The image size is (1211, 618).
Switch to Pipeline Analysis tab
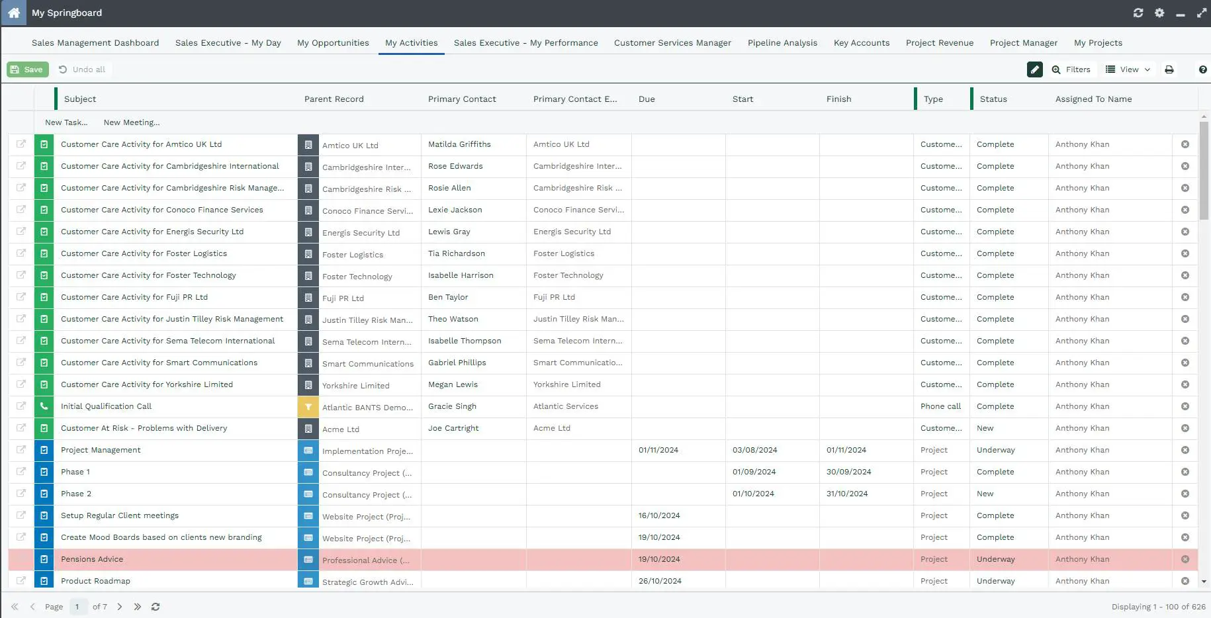click(782, 43)
